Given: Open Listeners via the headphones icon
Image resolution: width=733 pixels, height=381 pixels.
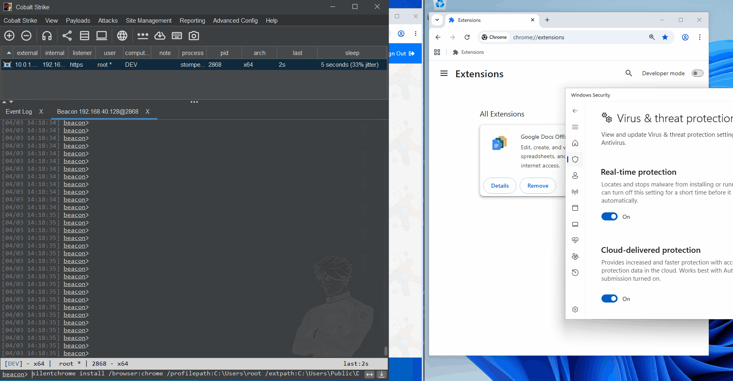Looking at the screenshot, I should pyautogui.click(x=47, y=36).
